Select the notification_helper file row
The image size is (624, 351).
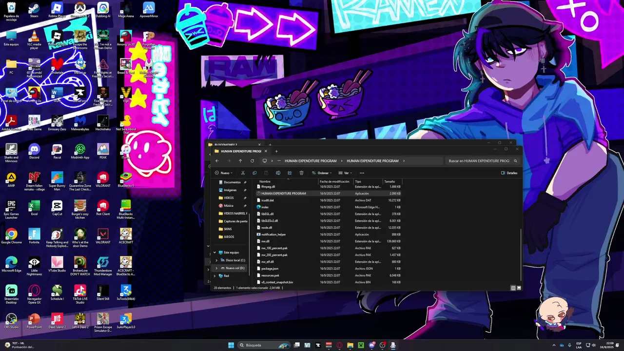tap(330, 234)
